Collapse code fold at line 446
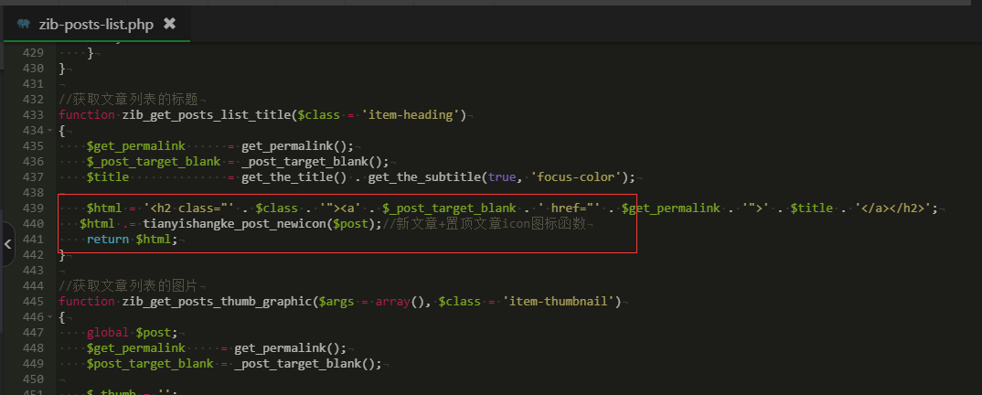 [x=48, y=316]
